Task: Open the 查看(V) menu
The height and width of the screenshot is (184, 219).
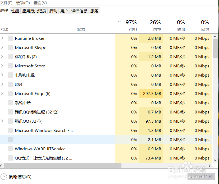Action: coord(40,3)
